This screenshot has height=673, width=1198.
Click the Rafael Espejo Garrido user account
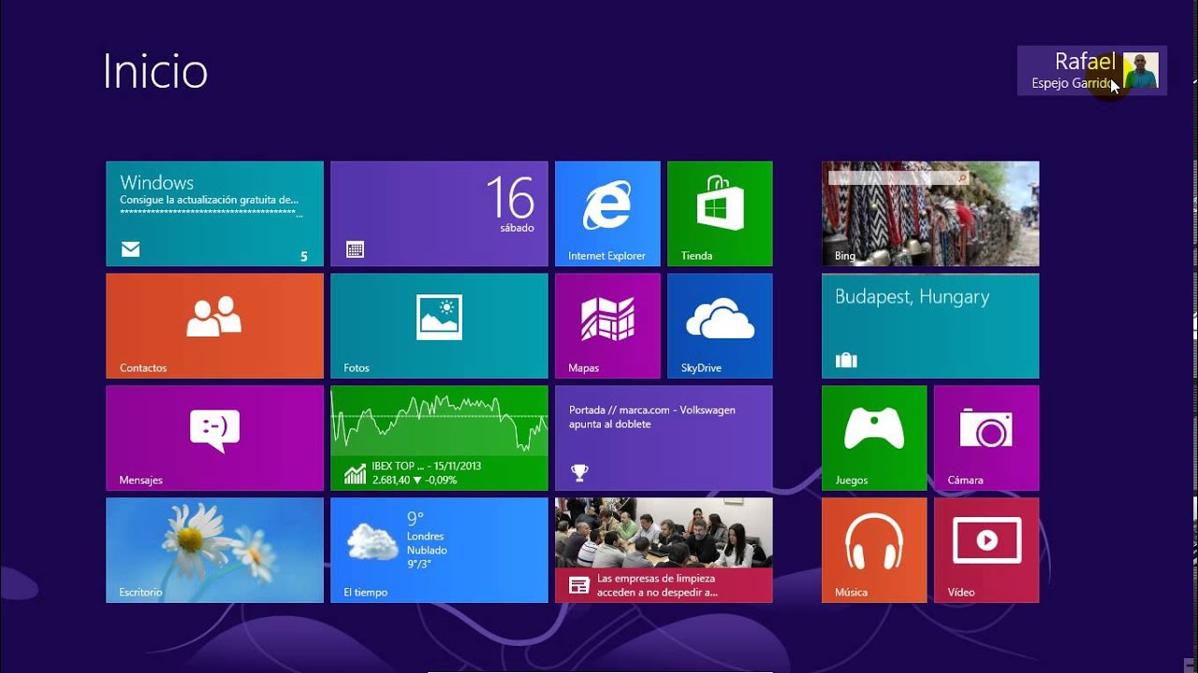pyautogui.click(x=1091, y=70)
